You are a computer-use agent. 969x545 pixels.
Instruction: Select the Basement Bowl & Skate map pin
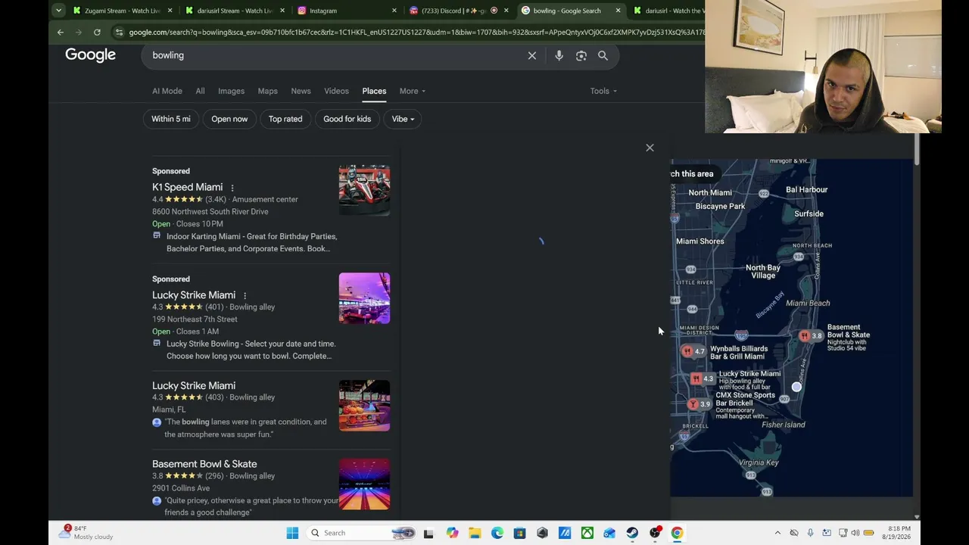pyautogui.click(x=812, y=335)
